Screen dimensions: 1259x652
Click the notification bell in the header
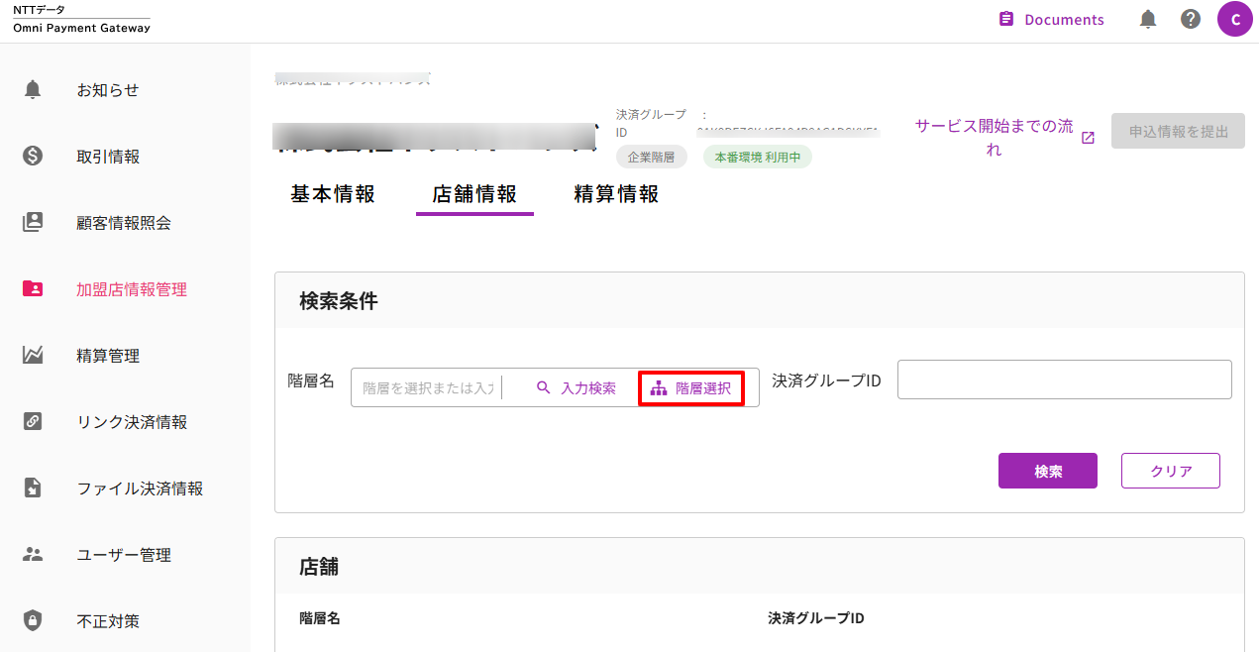pyautogui.click(x=1148, y=19)
